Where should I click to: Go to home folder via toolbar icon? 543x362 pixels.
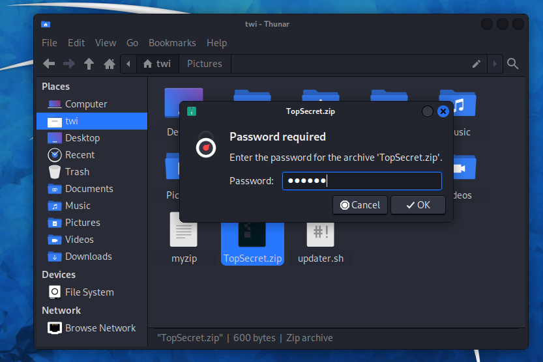coord(110,64)
